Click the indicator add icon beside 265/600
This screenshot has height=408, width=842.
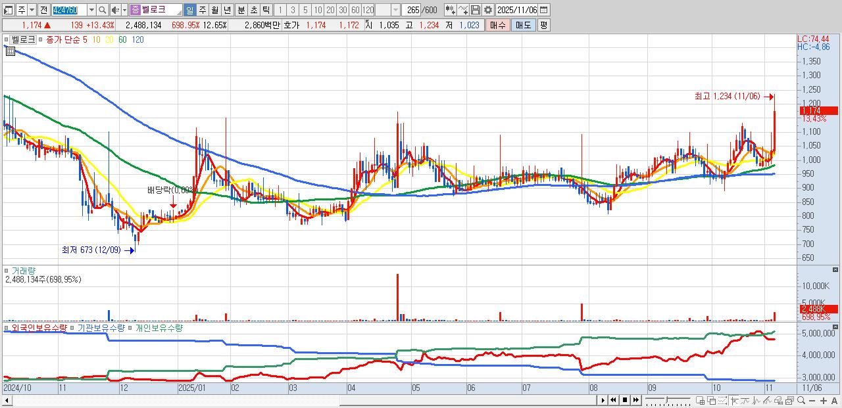tap(451, 10)
